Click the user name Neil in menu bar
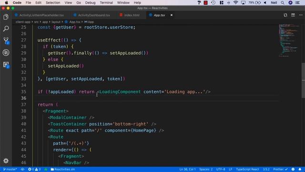 tap(274, 3)
